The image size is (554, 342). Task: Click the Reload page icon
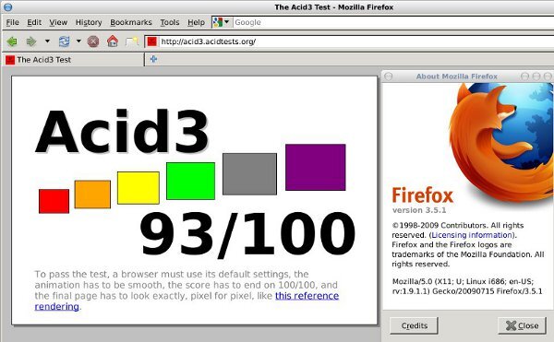coord(64,41)
